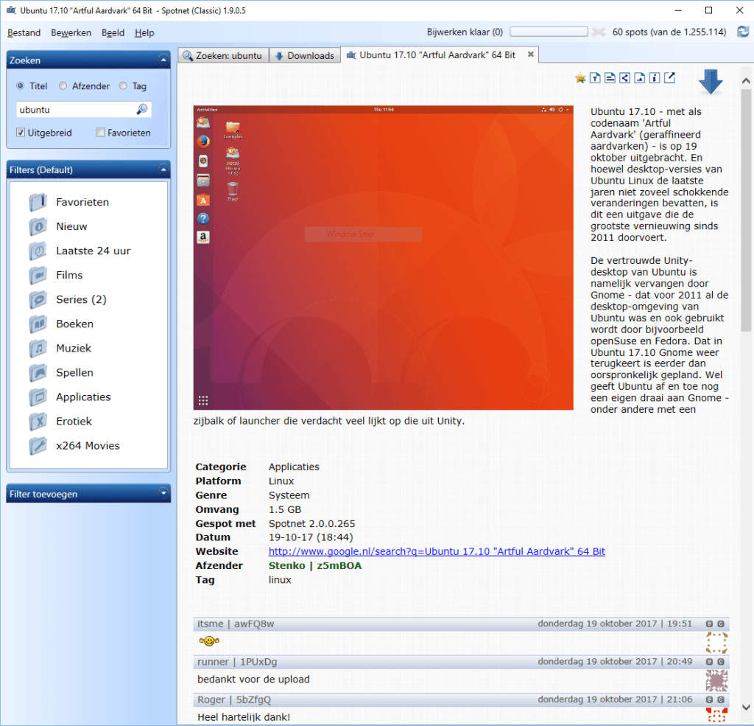Refresh spots with the top-right sync icon
The height and width of the screenshot is (726, 754).
tap(741, 32)
